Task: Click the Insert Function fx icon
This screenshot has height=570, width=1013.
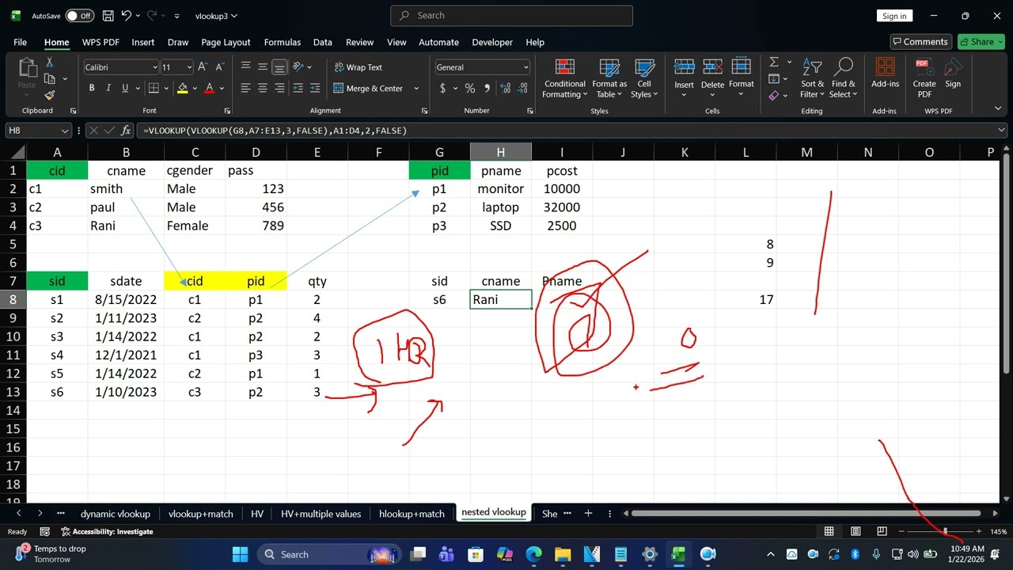Action: click(x=125, y=131)
